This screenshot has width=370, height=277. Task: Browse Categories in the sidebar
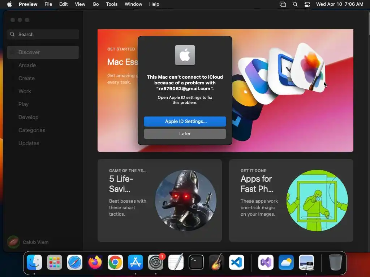pyautogui.click(x=43, y=130)
